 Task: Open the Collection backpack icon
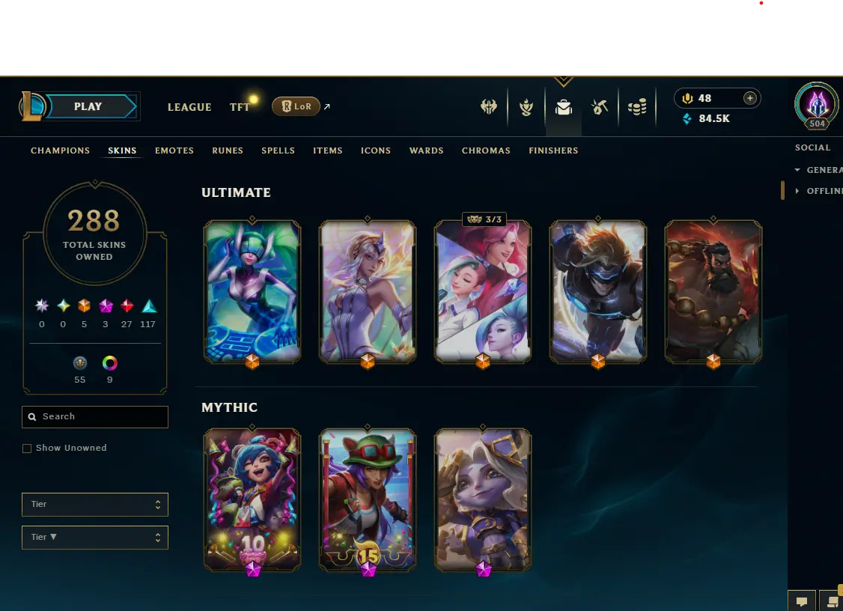click(x=564, y=108)
